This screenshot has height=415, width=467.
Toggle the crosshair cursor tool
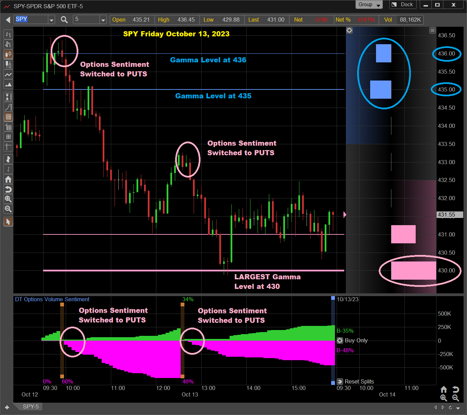point(8,147)
